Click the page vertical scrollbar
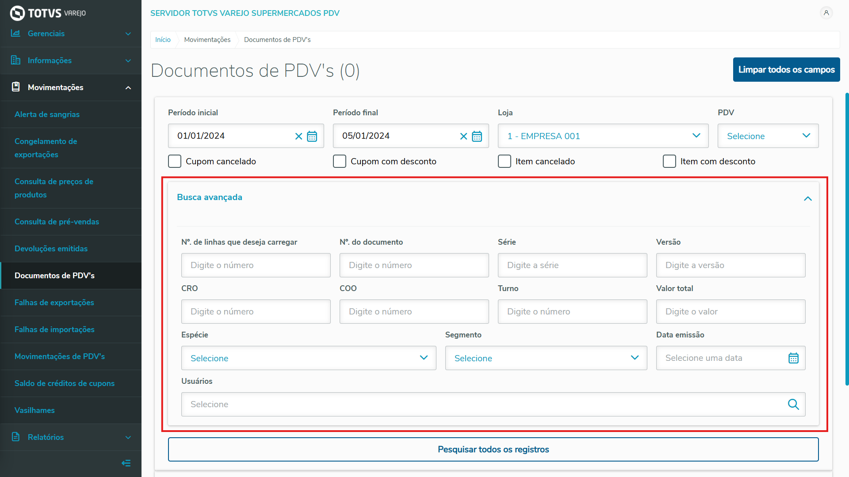Screen dimensions: 849x477 point(846,238)
